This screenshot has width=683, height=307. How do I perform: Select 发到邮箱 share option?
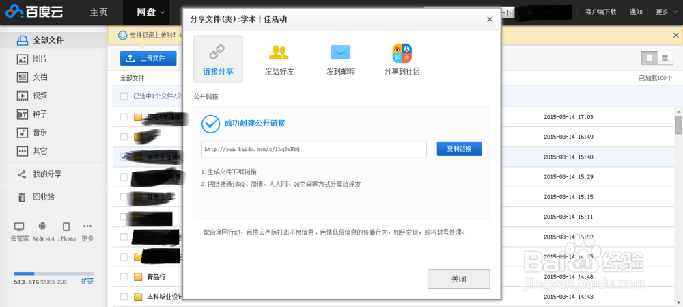tap(341, 59)
